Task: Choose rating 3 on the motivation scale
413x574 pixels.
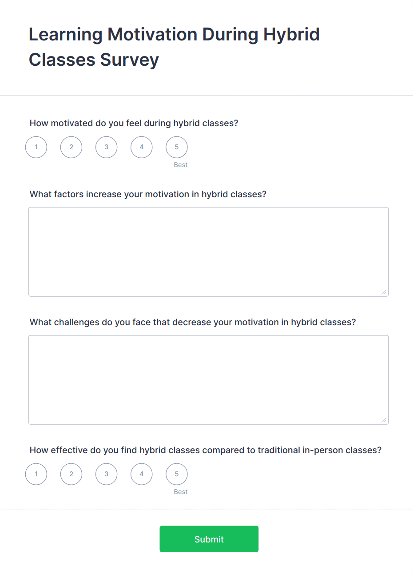Action: (x=106, y=147)
